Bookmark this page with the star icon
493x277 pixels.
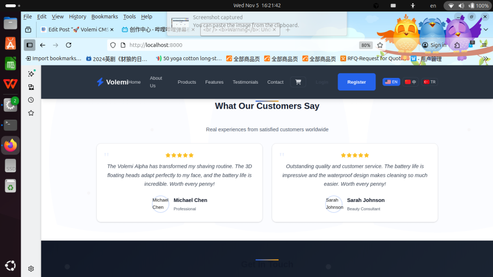point(380,45)
